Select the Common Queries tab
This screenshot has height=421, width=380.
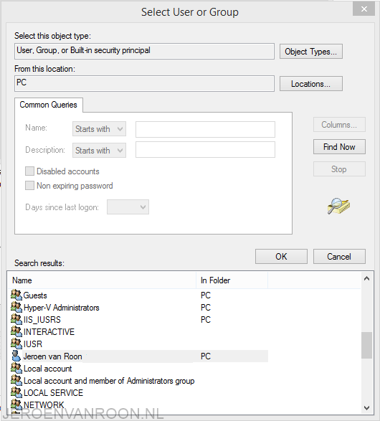pyautogui.click(x=48, y=105)
